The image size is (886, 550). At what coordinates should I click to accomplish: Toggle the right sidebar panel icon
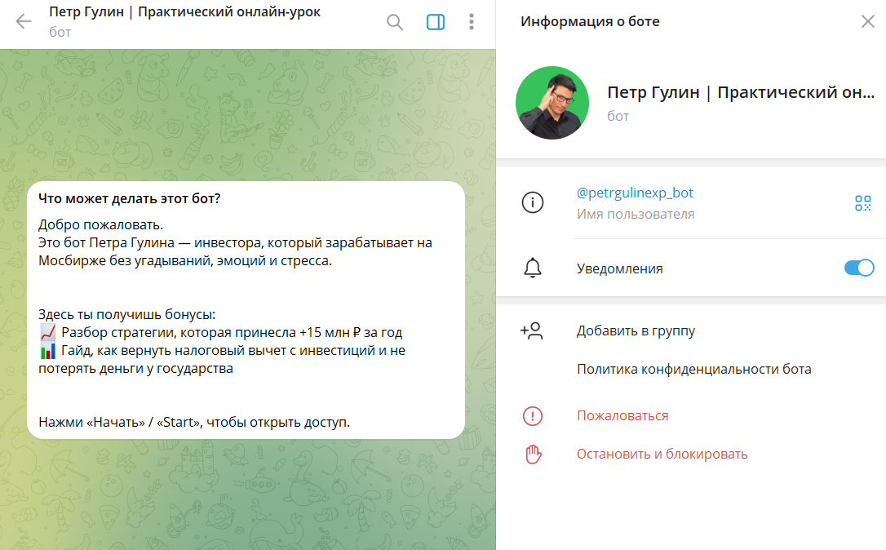click(436, 22)
